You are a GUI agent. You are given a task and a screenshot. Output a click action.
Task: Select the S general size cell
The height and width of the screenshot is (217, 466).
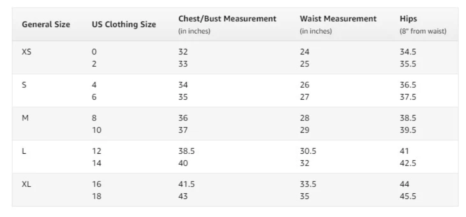coord(24,85)
